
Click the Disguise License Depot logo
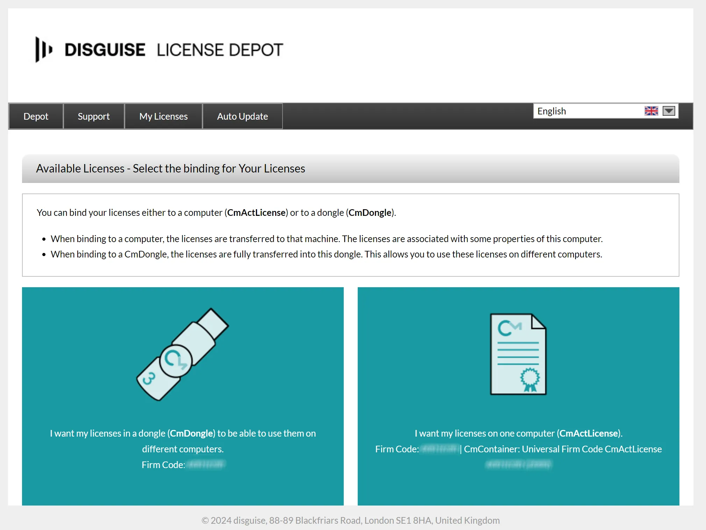157,49
